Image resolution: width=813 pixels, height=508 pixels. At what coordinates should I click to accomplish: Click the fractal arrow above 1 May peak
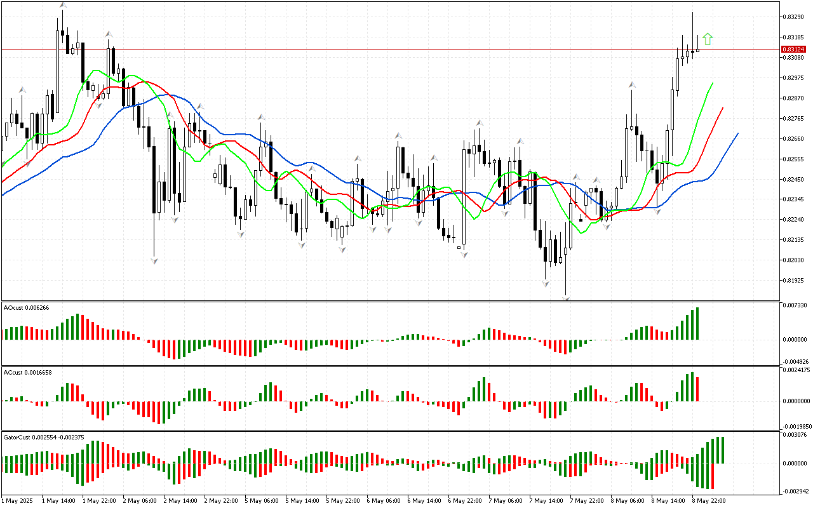(x=62, y=5)
